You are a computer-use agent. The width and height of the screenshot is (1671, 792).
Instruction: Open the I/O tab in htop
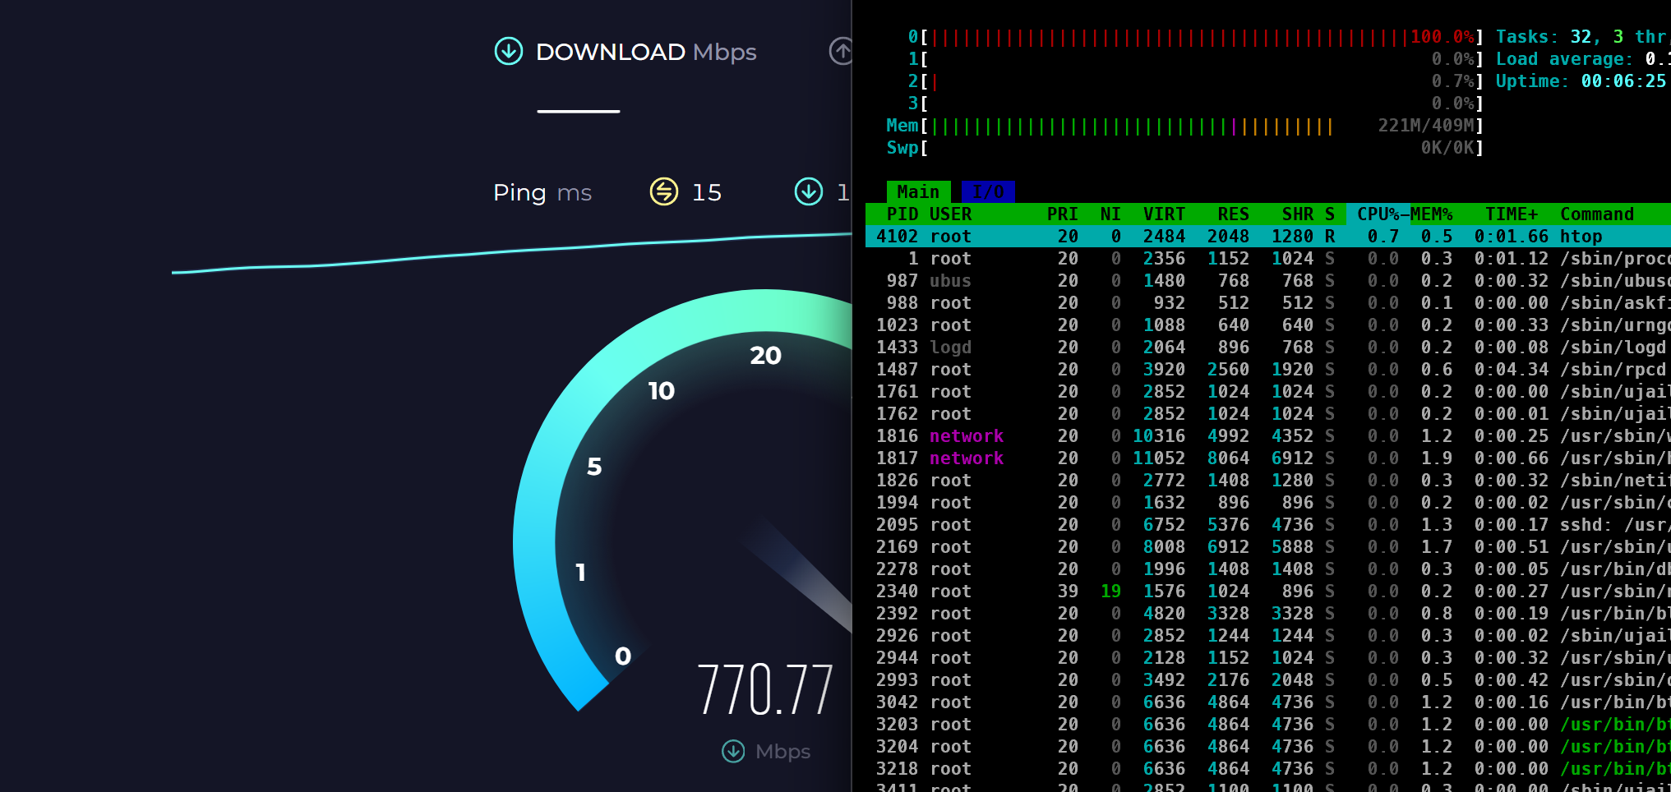click(987, 191)
